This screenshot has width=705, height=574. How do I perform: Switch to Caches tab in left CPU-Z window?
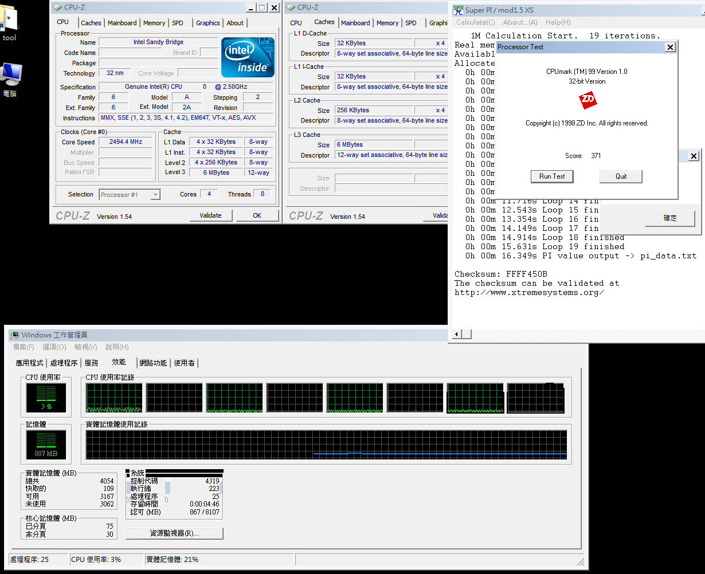coord(91,23)
